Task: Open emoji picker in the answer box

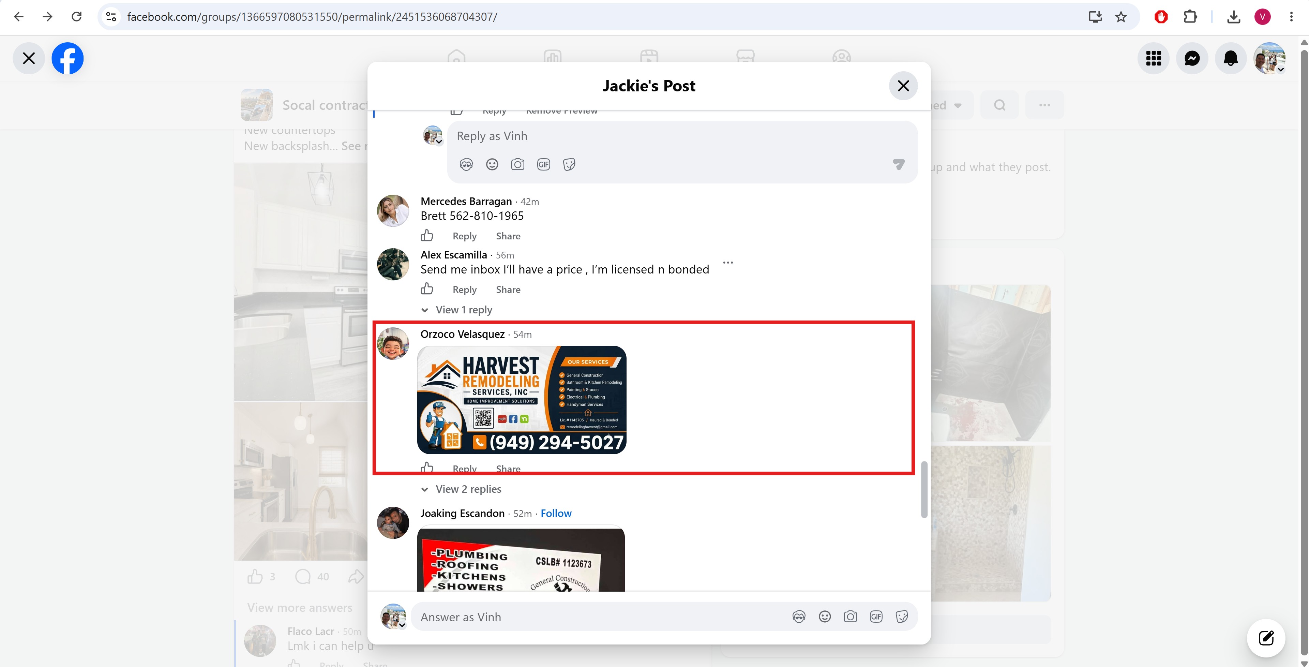Action: pyautogui.click(x=825, y=617)
